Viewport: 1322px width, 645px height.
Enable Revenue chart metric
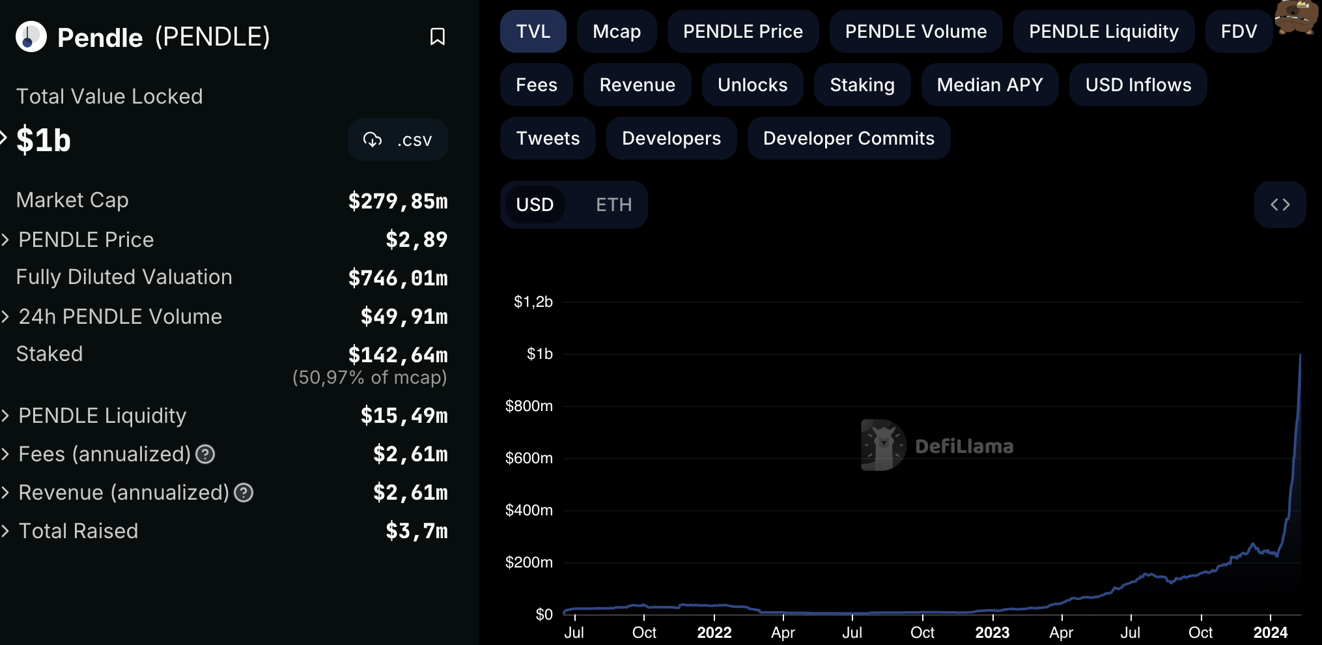point(638,85)
